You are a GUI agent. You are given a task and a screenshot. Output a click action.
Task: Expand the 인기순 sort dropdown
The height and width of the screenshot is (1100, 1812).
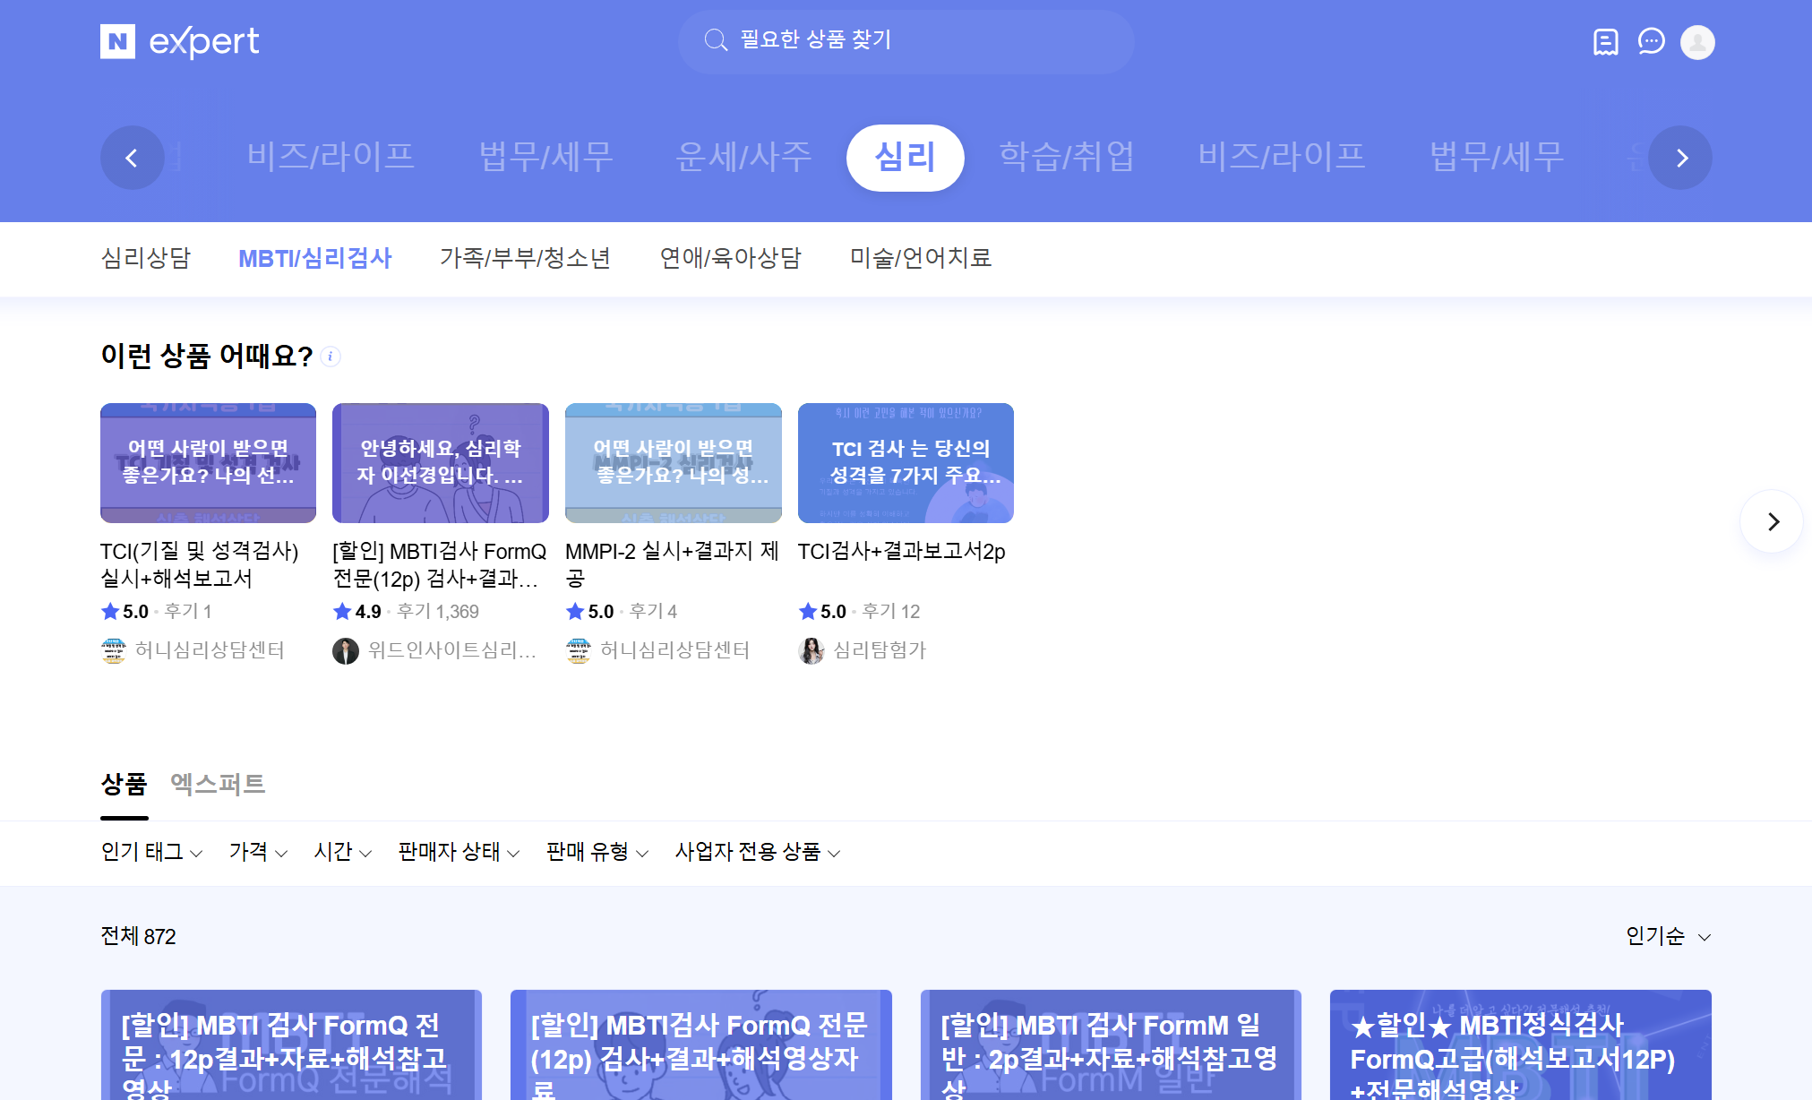coord(1667,936)
